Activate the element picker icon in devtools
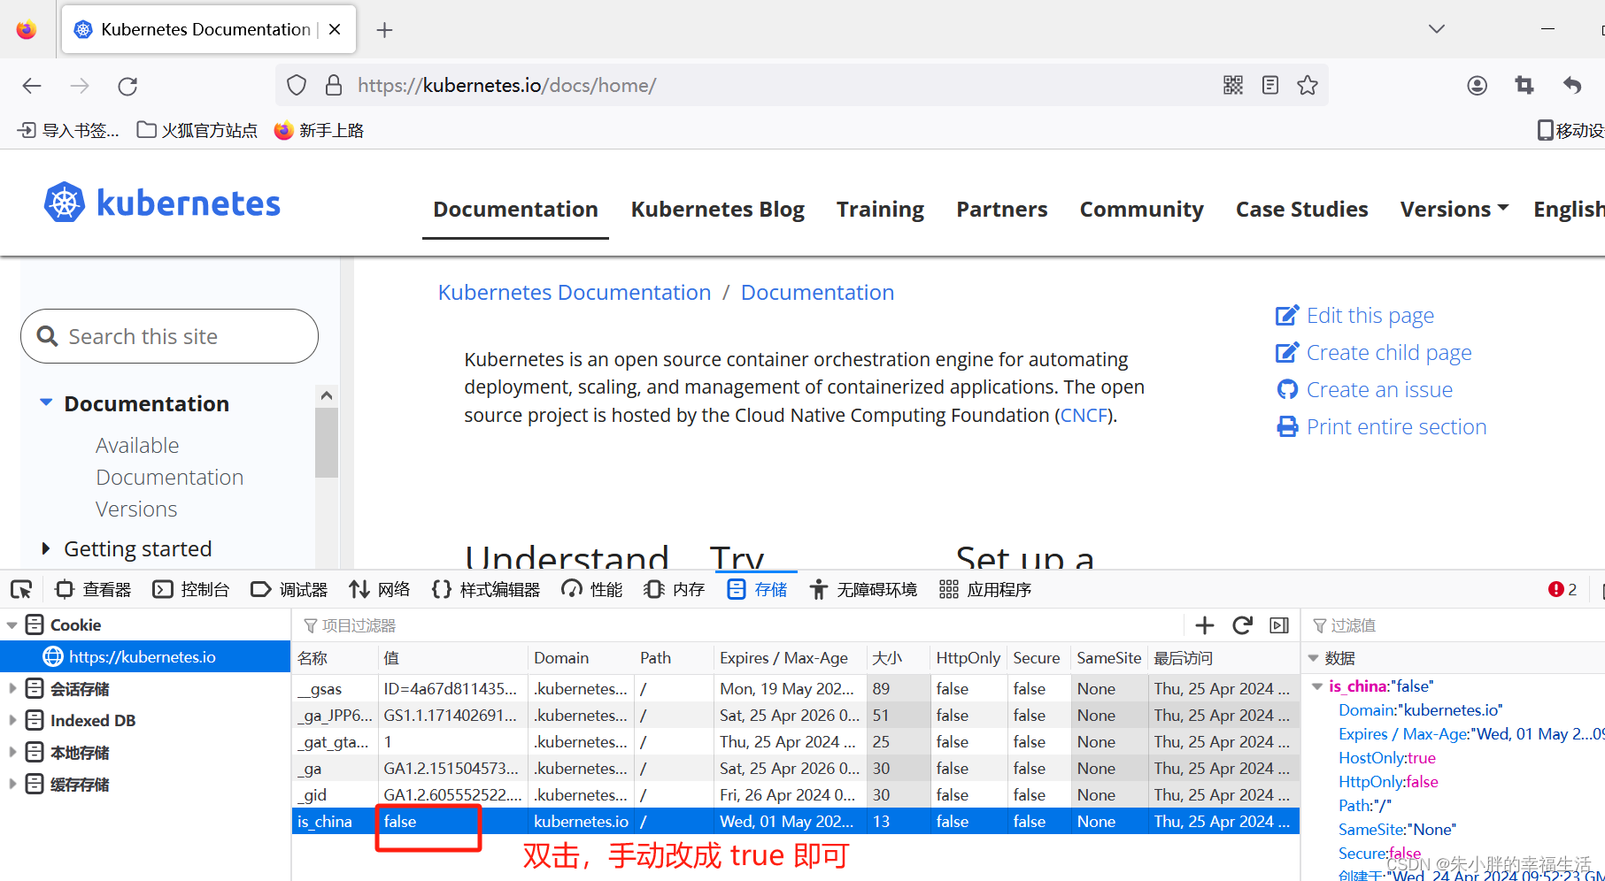1605x881 pixels. 21,589
